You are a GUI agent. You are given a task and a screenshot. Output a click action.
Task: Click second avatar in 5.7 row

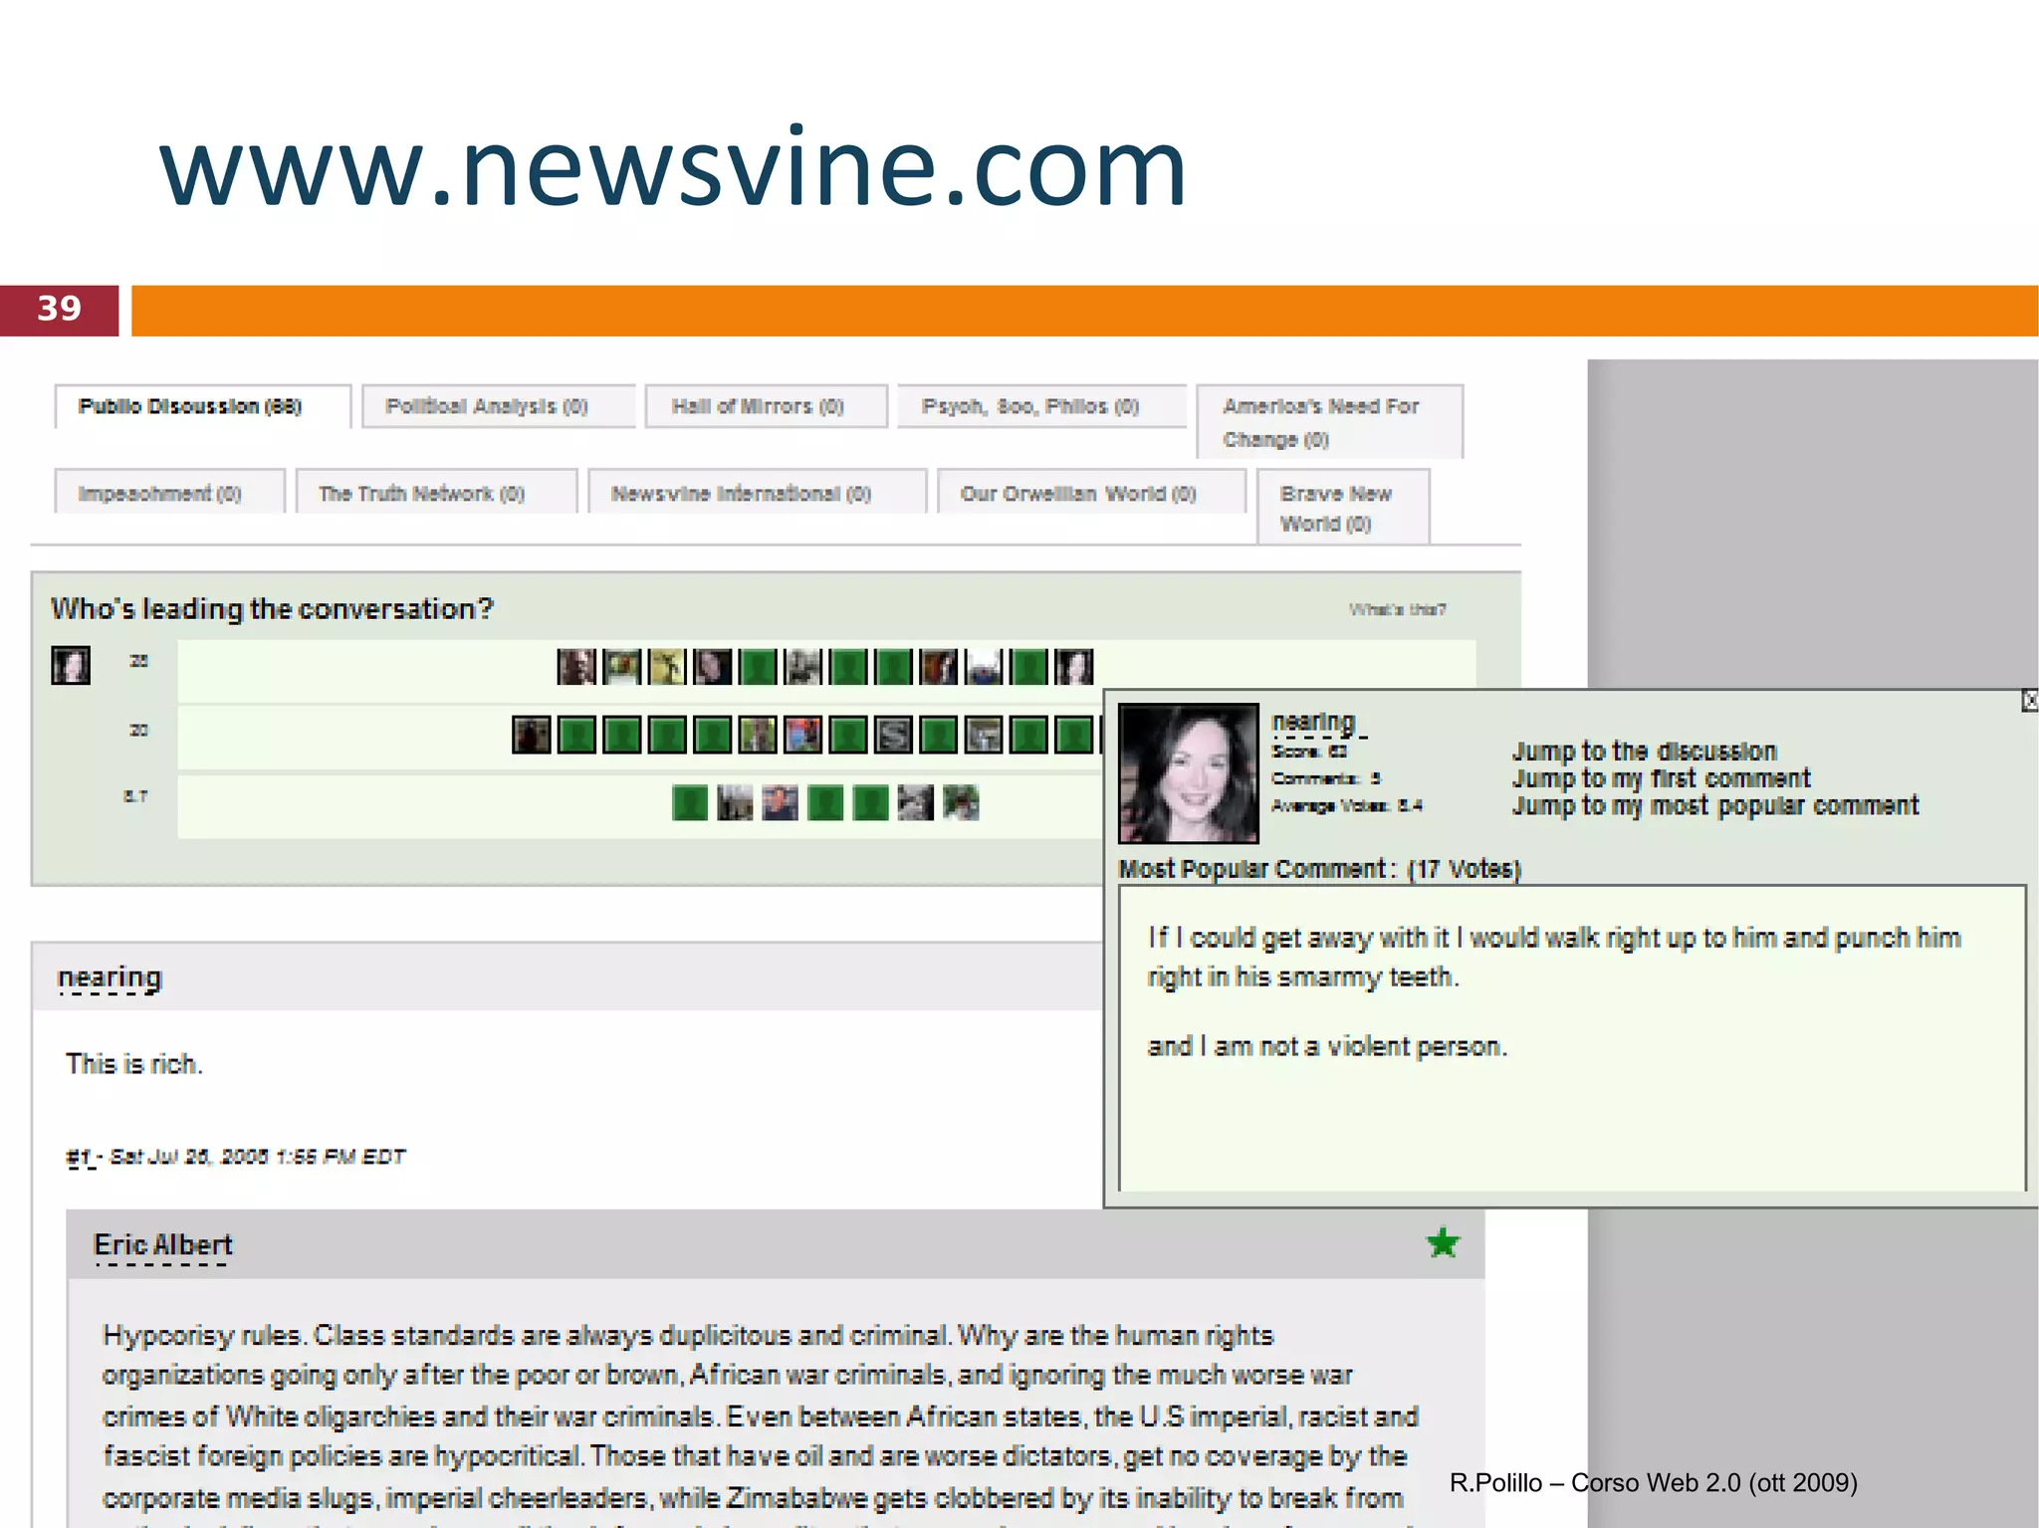click(735, 802)
